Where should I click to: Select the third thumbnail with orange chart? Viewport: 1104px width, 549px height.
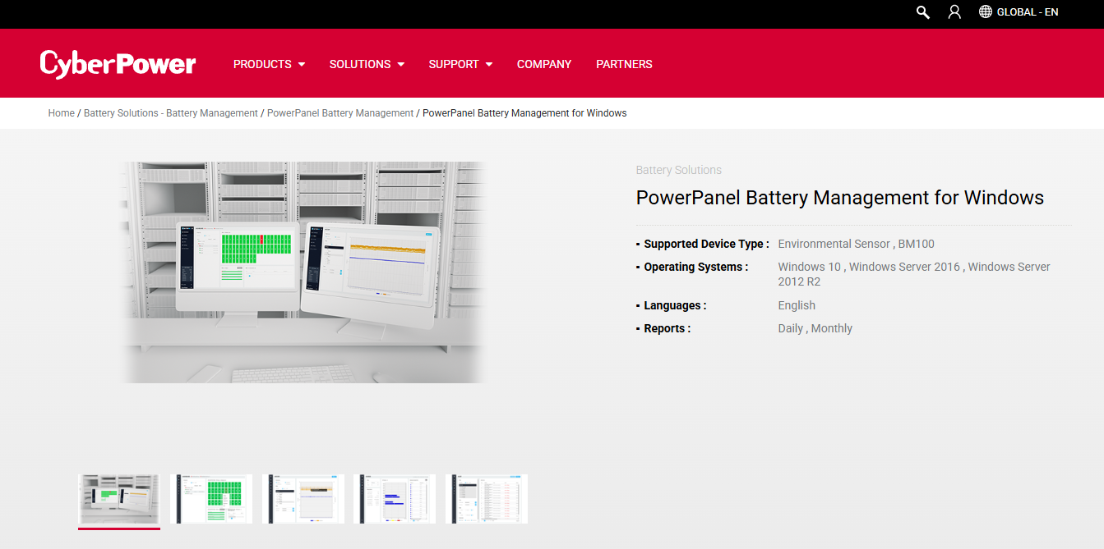tap(303, 499)
